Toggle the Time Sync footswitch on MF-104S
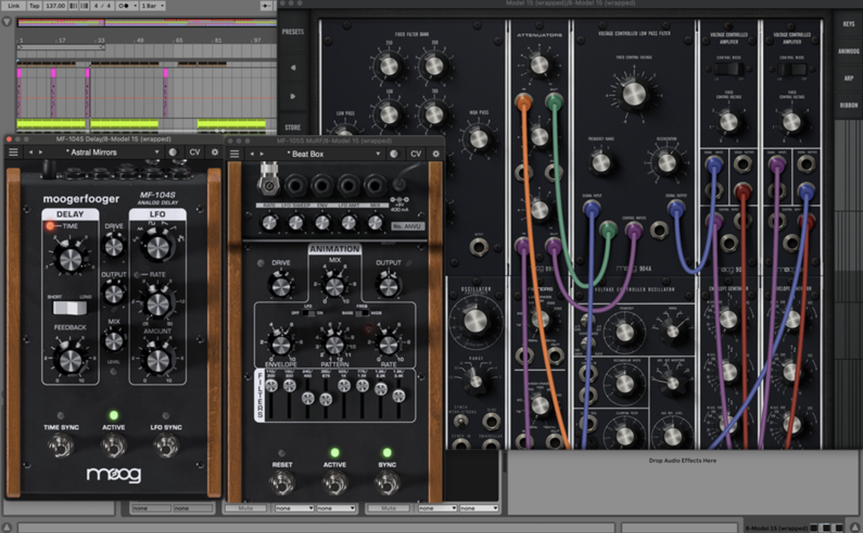Image resolution: width=863 pixels, height=533 pixels. 61,446
